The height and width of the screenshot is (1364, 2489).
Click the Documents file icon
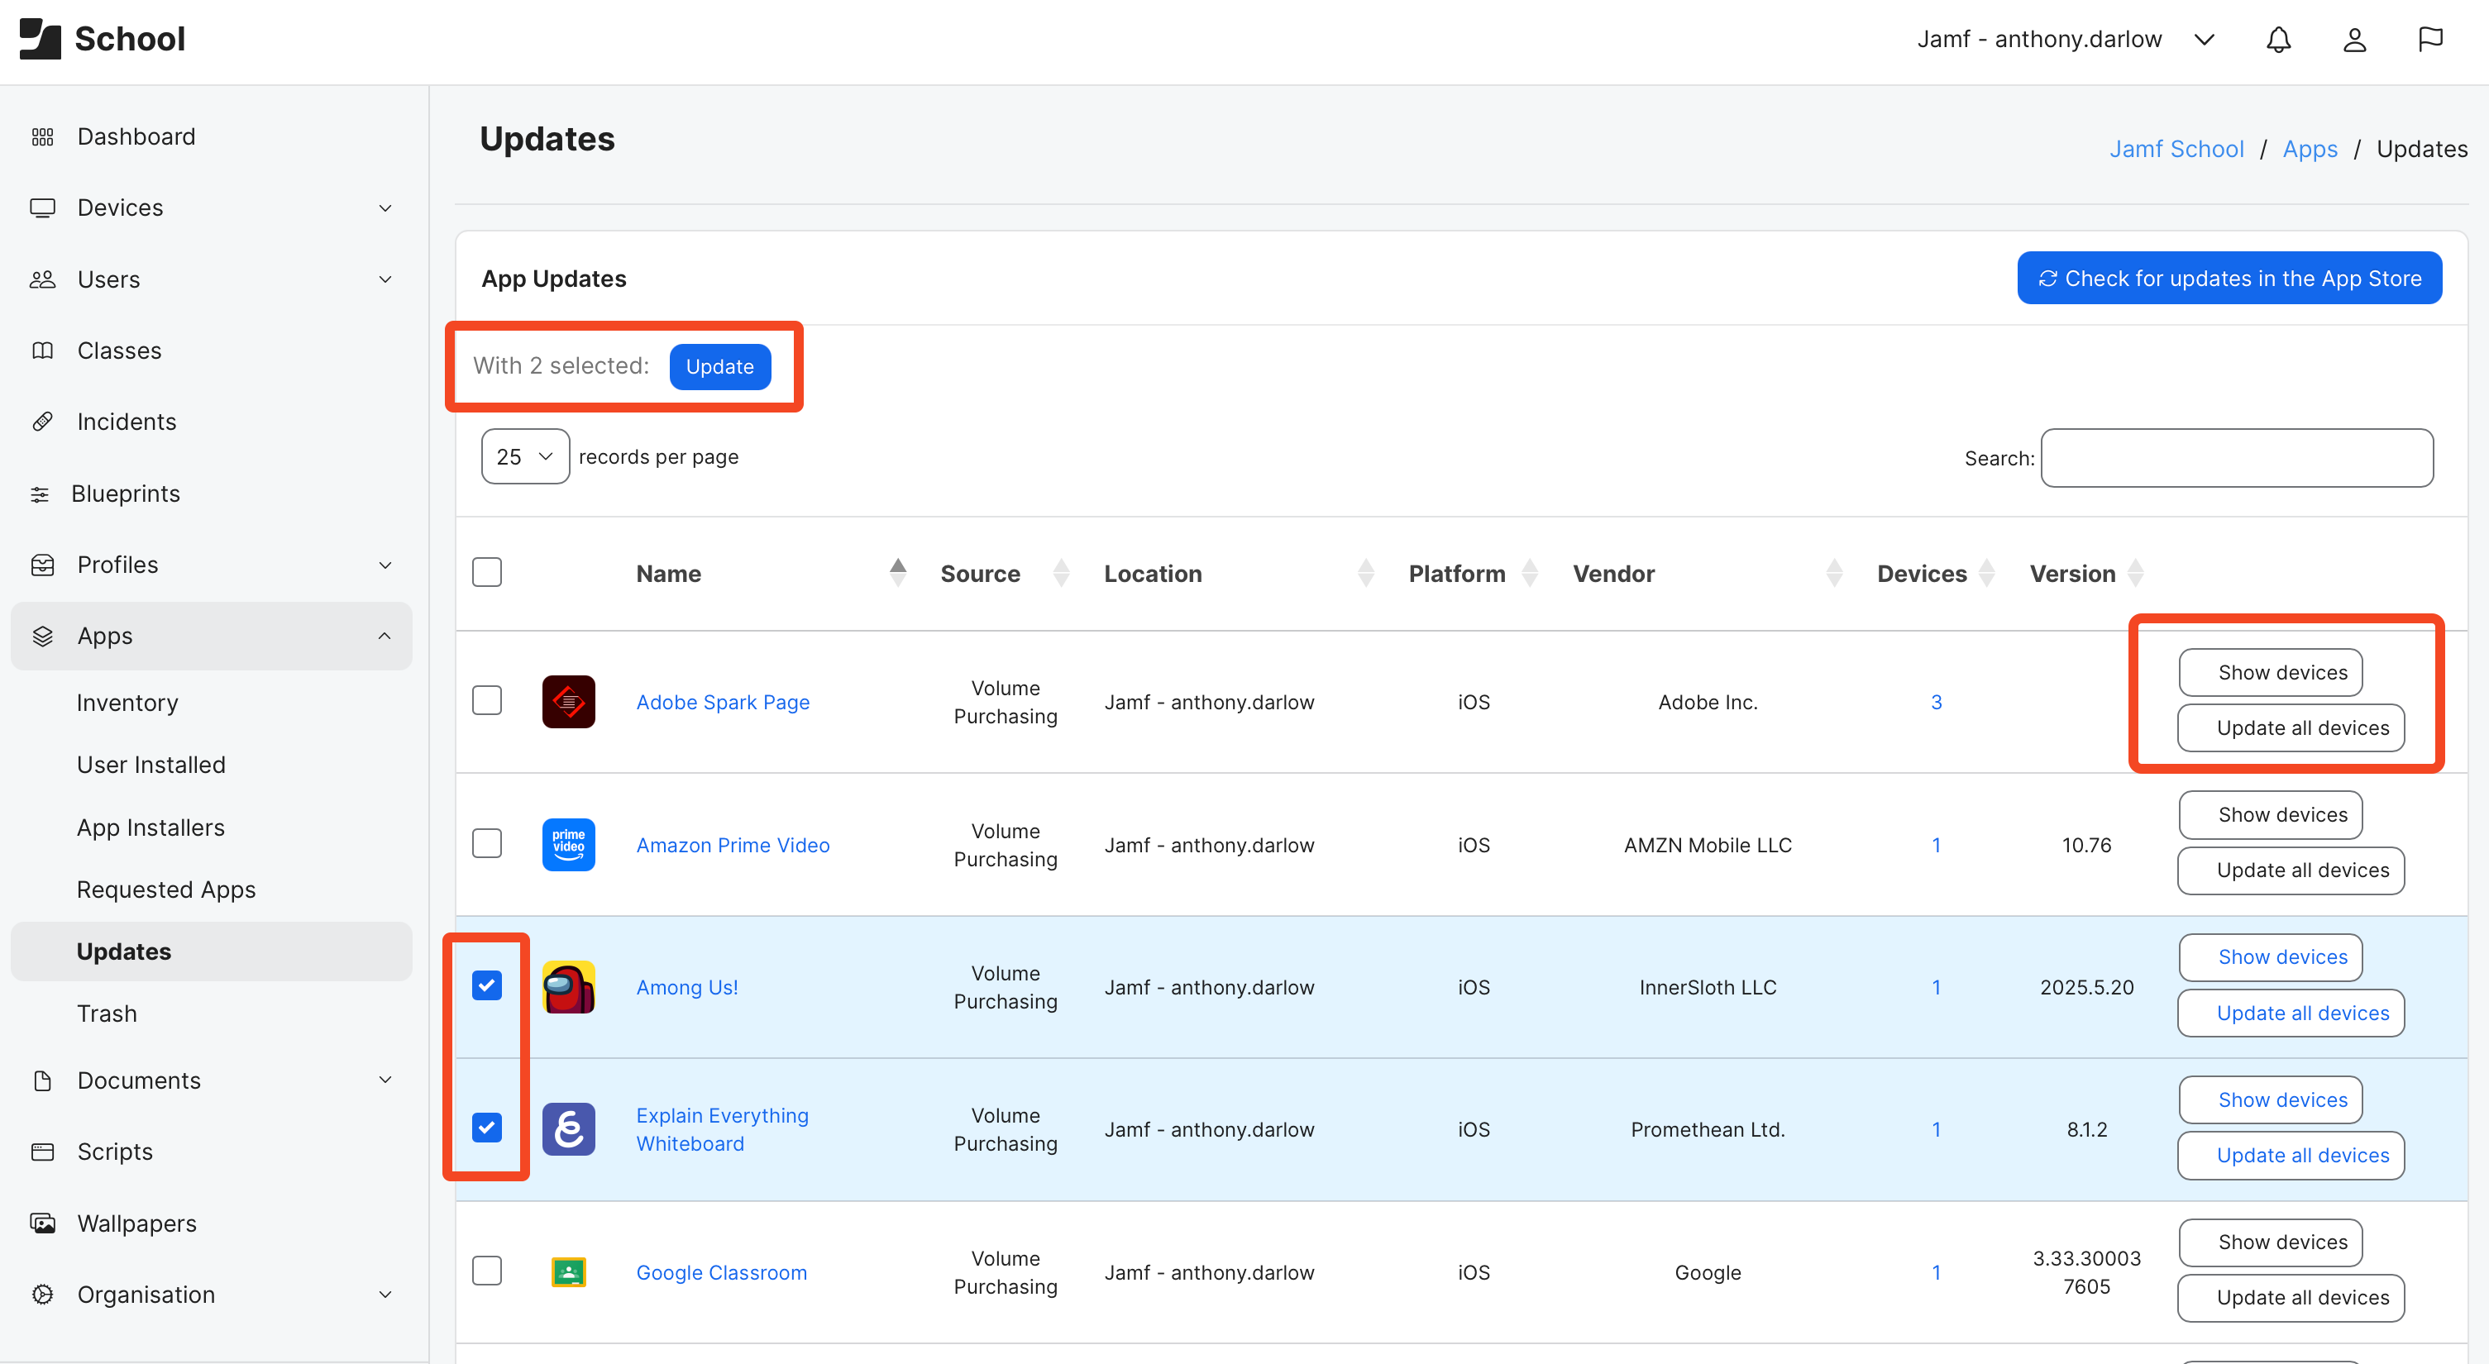[42, 1080]
